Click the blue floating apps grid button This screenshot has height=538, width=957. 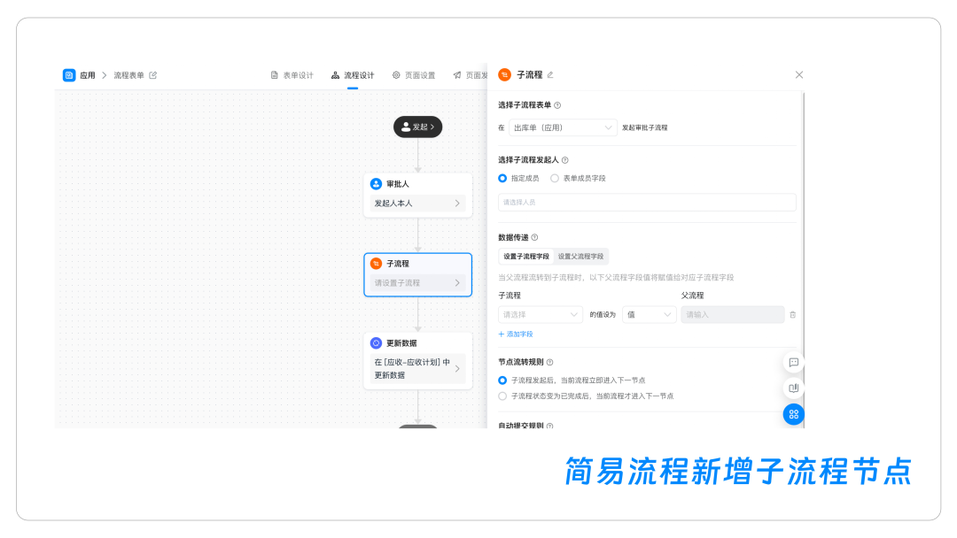[x=793, y=414]
